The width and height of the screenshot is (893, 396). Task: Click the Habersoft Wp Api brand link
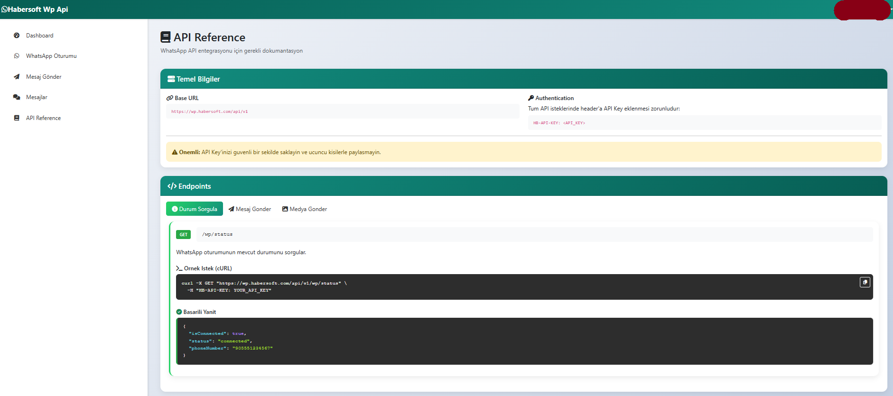pyautogui.click(x=35, y=9)
